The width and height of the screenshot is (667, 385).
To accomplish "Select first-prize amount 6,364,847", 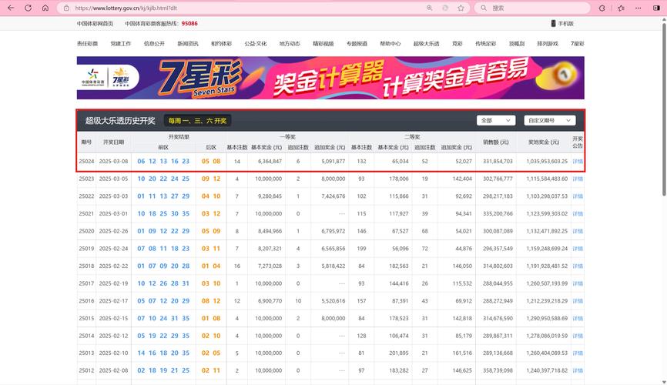I will coord(270,161).
